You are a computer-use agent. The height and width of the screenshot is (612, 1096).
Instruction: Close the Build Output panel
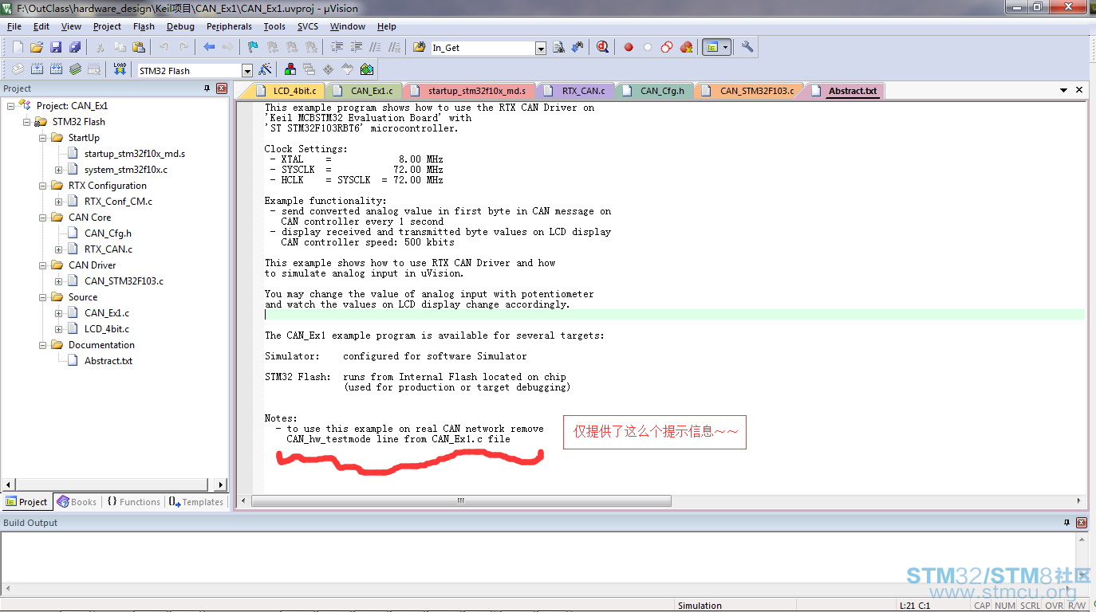[1082, 523]
